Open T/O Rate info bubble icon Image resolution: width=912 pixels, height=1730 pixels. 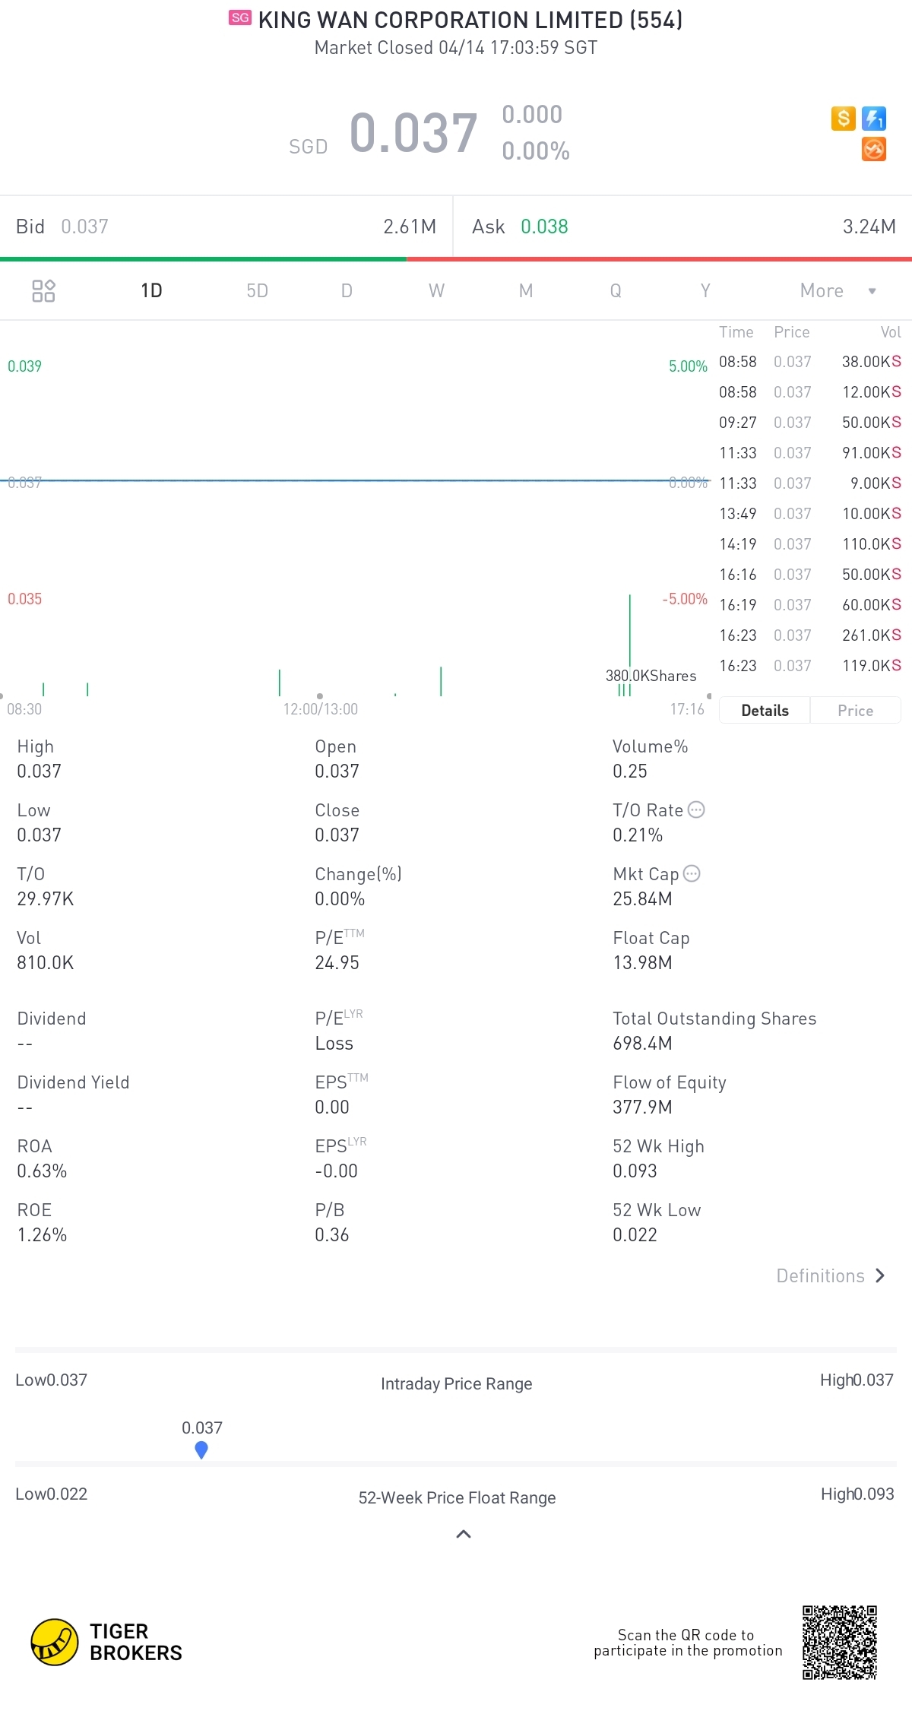(696, 810)
